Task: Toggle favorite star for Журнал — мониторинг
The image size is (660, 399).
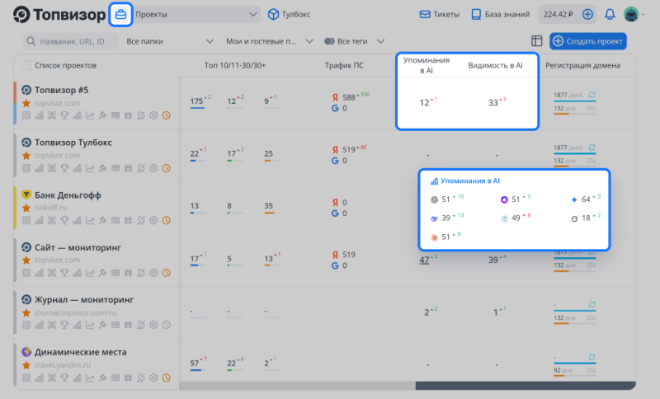Action: tap(26, 312)
